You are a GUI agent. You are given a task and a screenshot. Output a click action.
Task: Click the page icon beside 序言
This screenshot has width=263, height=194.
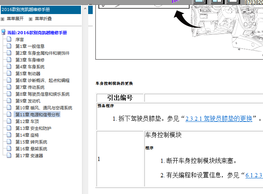(9, 39)
